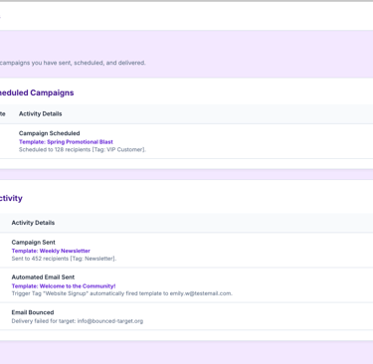This screenshot has width=373, height=364.
Task: Click the page description about sent campaigns
Action: (x=73, y=63)
